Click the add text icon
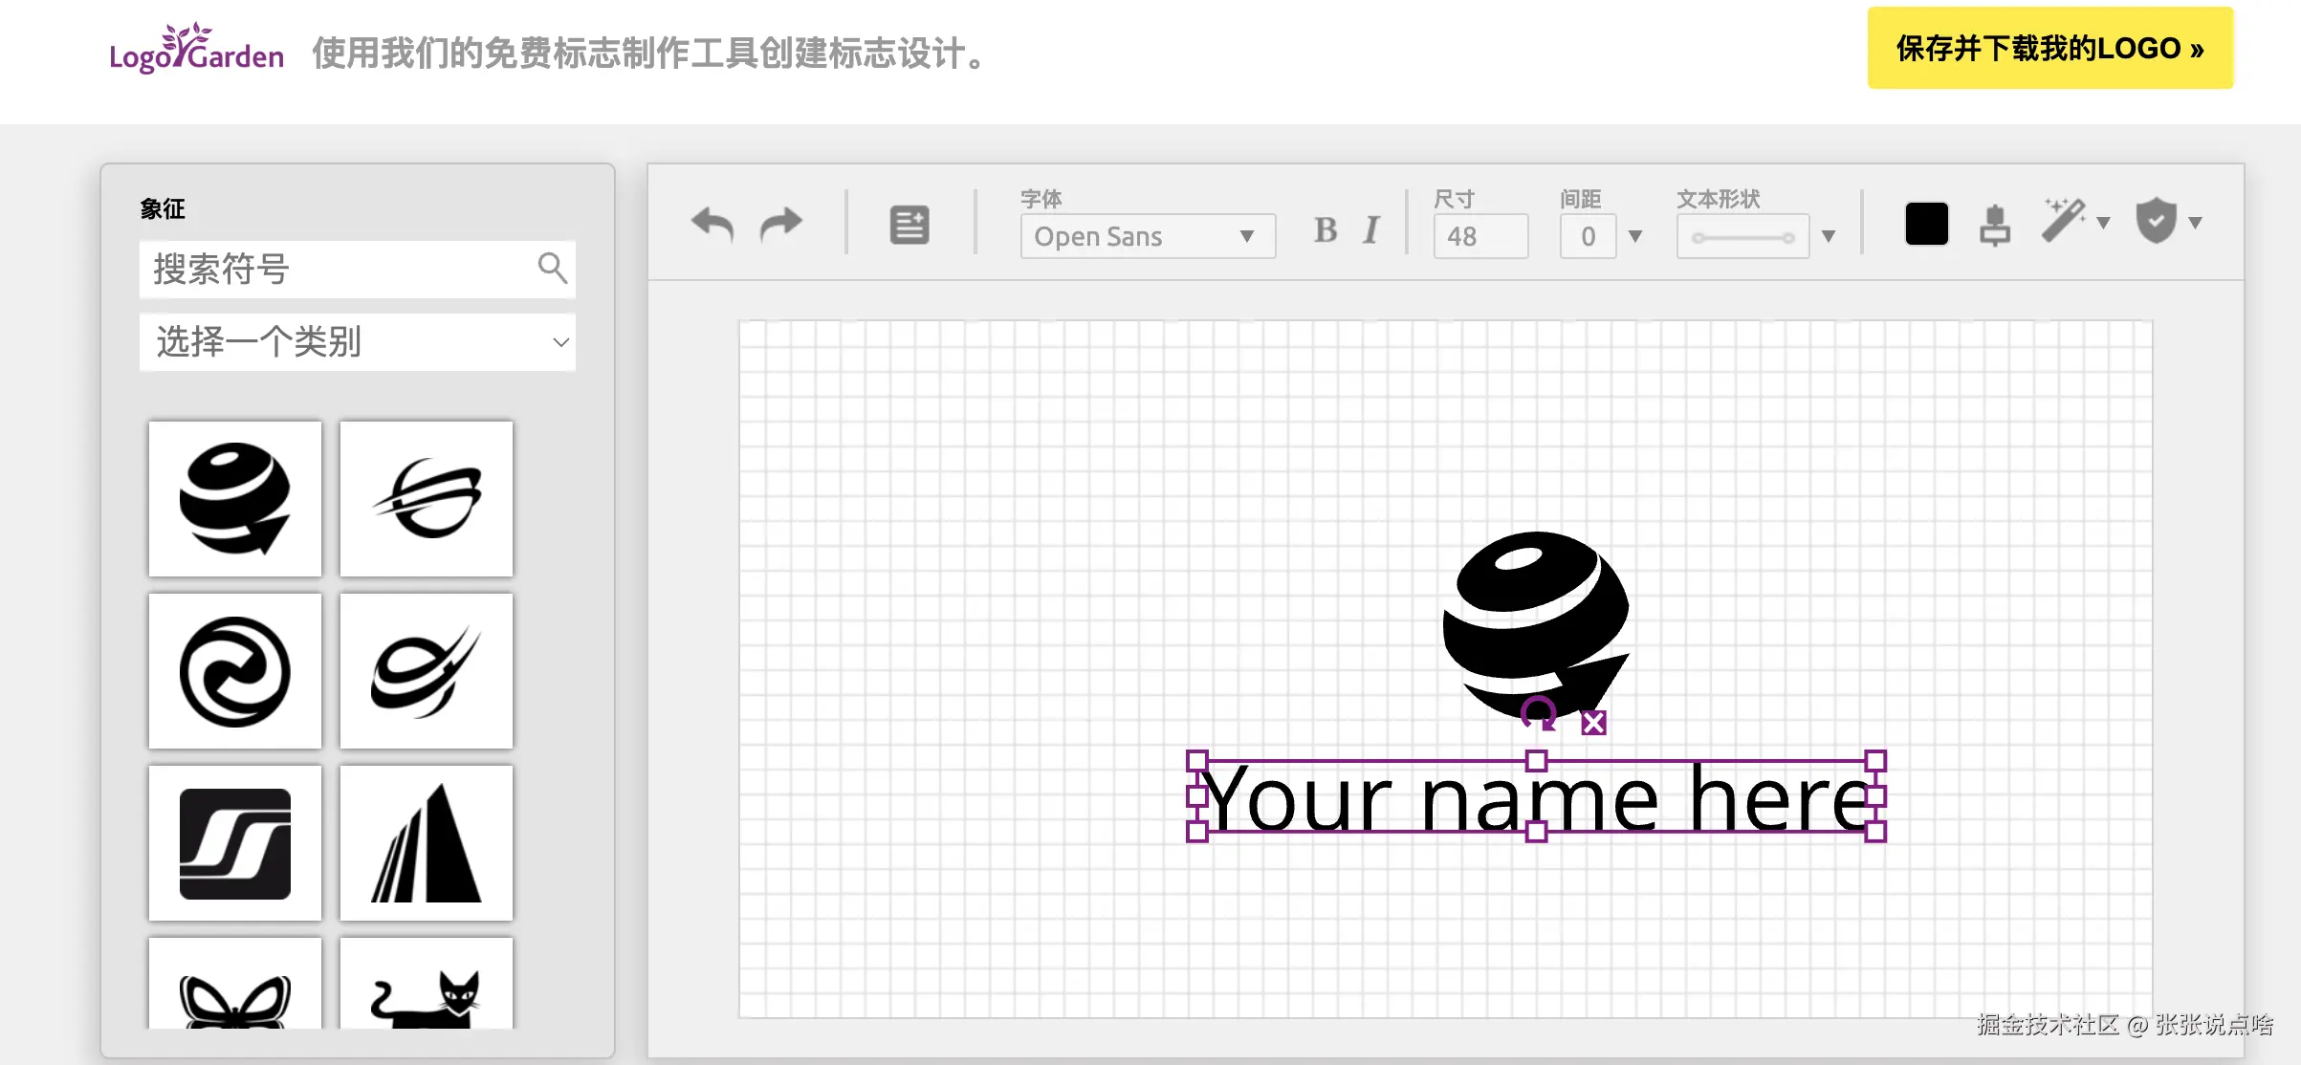 [x=909, y=226]
